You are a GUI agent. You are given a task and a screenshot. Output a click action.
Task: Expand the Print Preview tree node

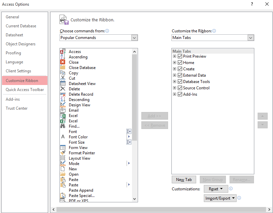click(174, 56)
